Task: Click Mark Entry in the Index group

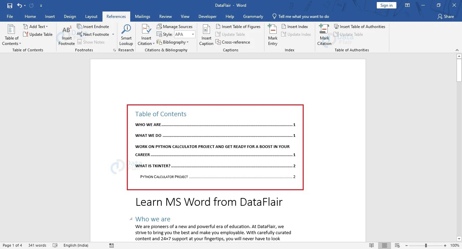Action: pos(272,35)
